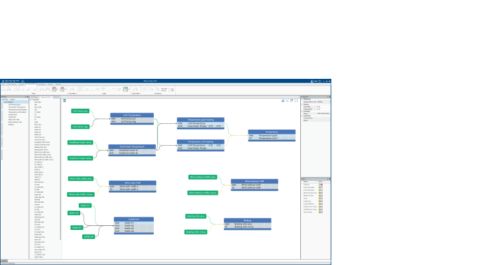Toggle visibility bulb for Equipment layer
Image resolution: width=497 pixels, height=265 pixels.
click(x=320, y=201)
